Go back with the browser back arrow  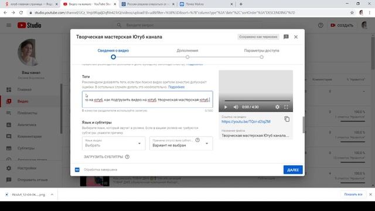pyautogui.click(x=5, y=13)
